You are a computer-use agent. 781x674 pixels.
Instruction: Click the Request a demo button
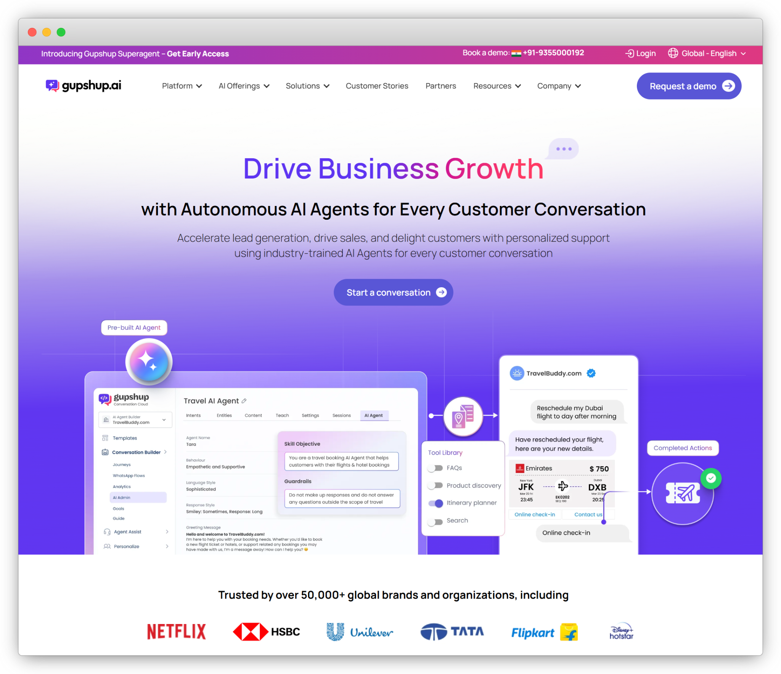(x=689, y=86)
